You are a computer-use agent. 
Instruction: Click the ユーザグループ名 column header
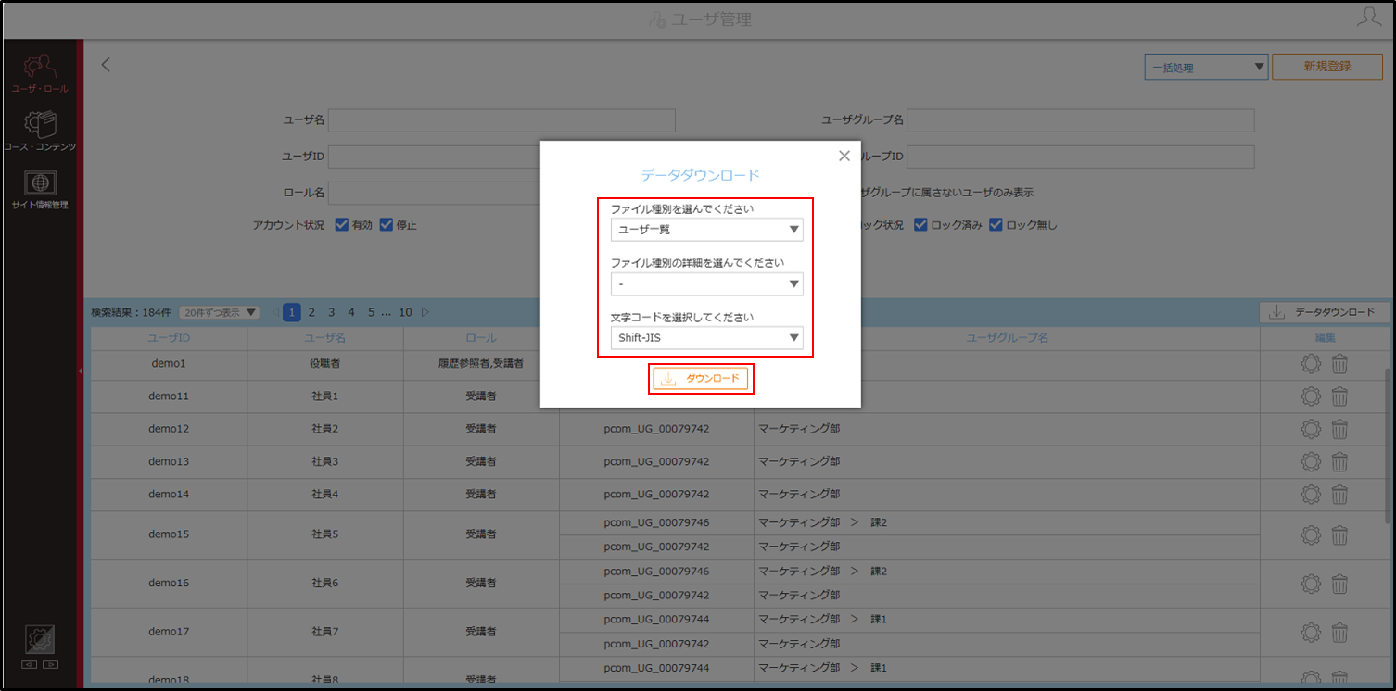point(1007,338)
